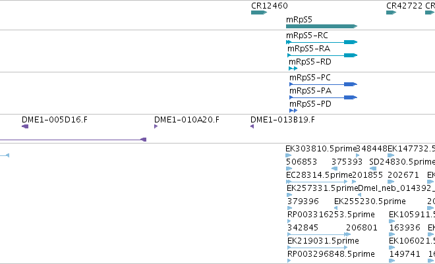Select the mRpS5-PC protein feature
This screenshot has width=435, height=264.
tap(323, 84)
